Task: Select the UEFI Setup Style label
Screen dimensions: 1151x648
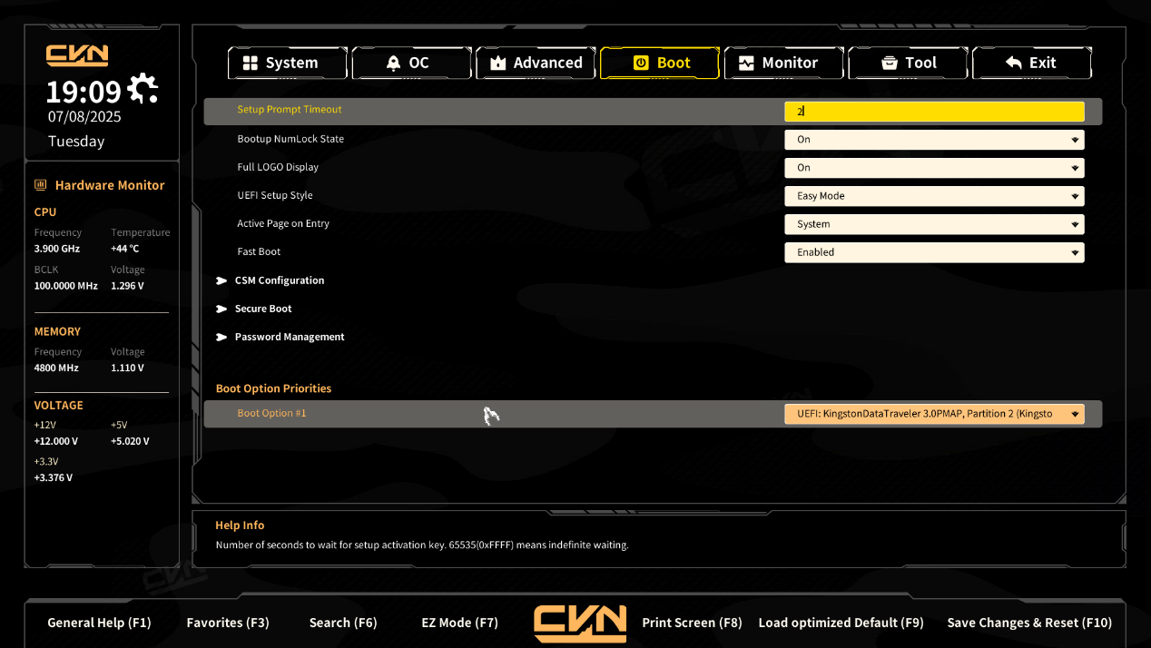Action: 275,195
